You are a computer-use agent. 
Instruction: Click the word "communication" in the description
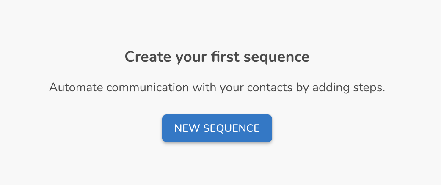(148, 87)
